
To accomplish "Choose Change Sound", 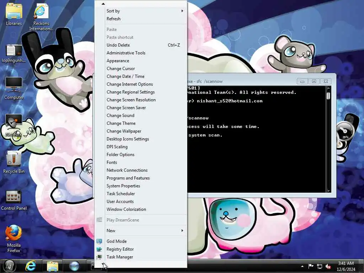I will (x=141, y=116).
